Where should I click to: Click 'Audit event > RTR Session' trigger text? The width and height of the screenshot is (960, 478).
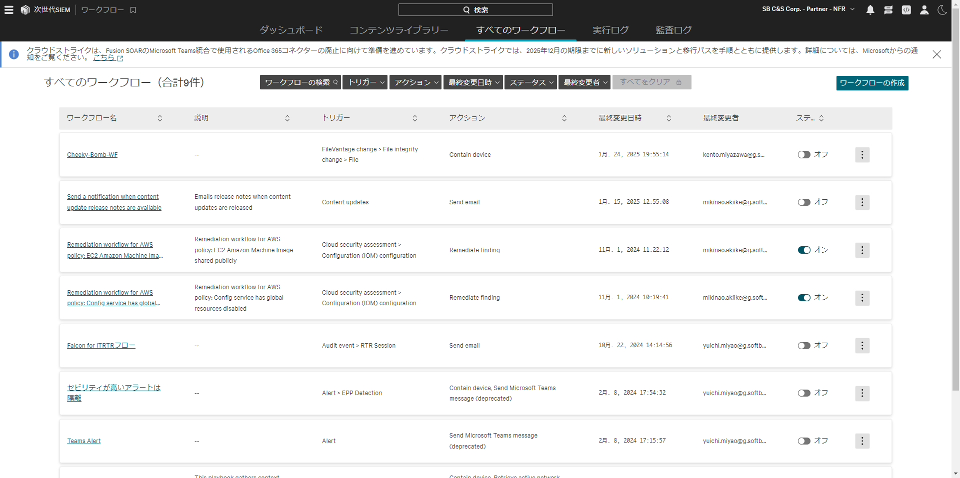pyautogui.click(x=358, y=346)
